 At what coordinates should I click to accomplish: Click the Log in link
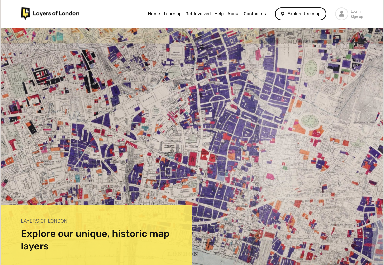click(356, 11)
